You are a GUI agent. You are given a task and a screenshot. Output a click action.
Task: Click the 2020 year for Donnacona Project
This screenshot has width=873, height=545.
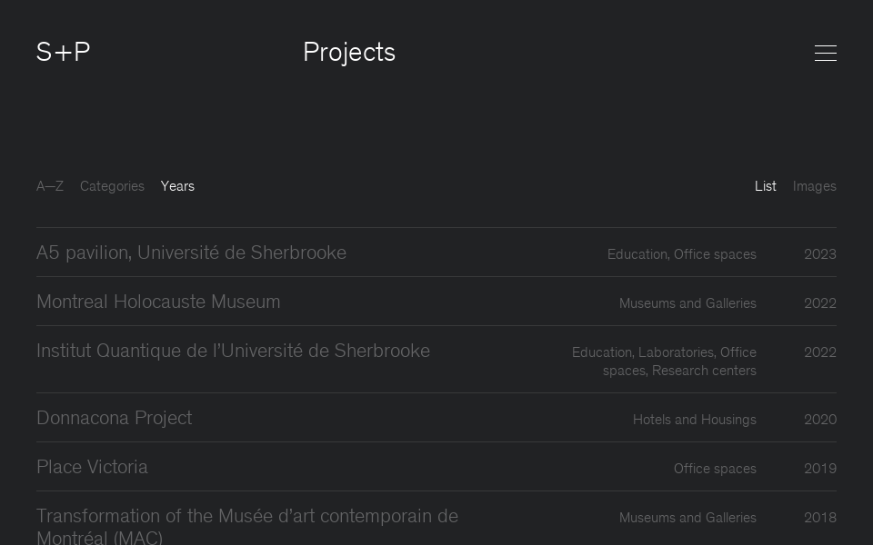(819, 420)
